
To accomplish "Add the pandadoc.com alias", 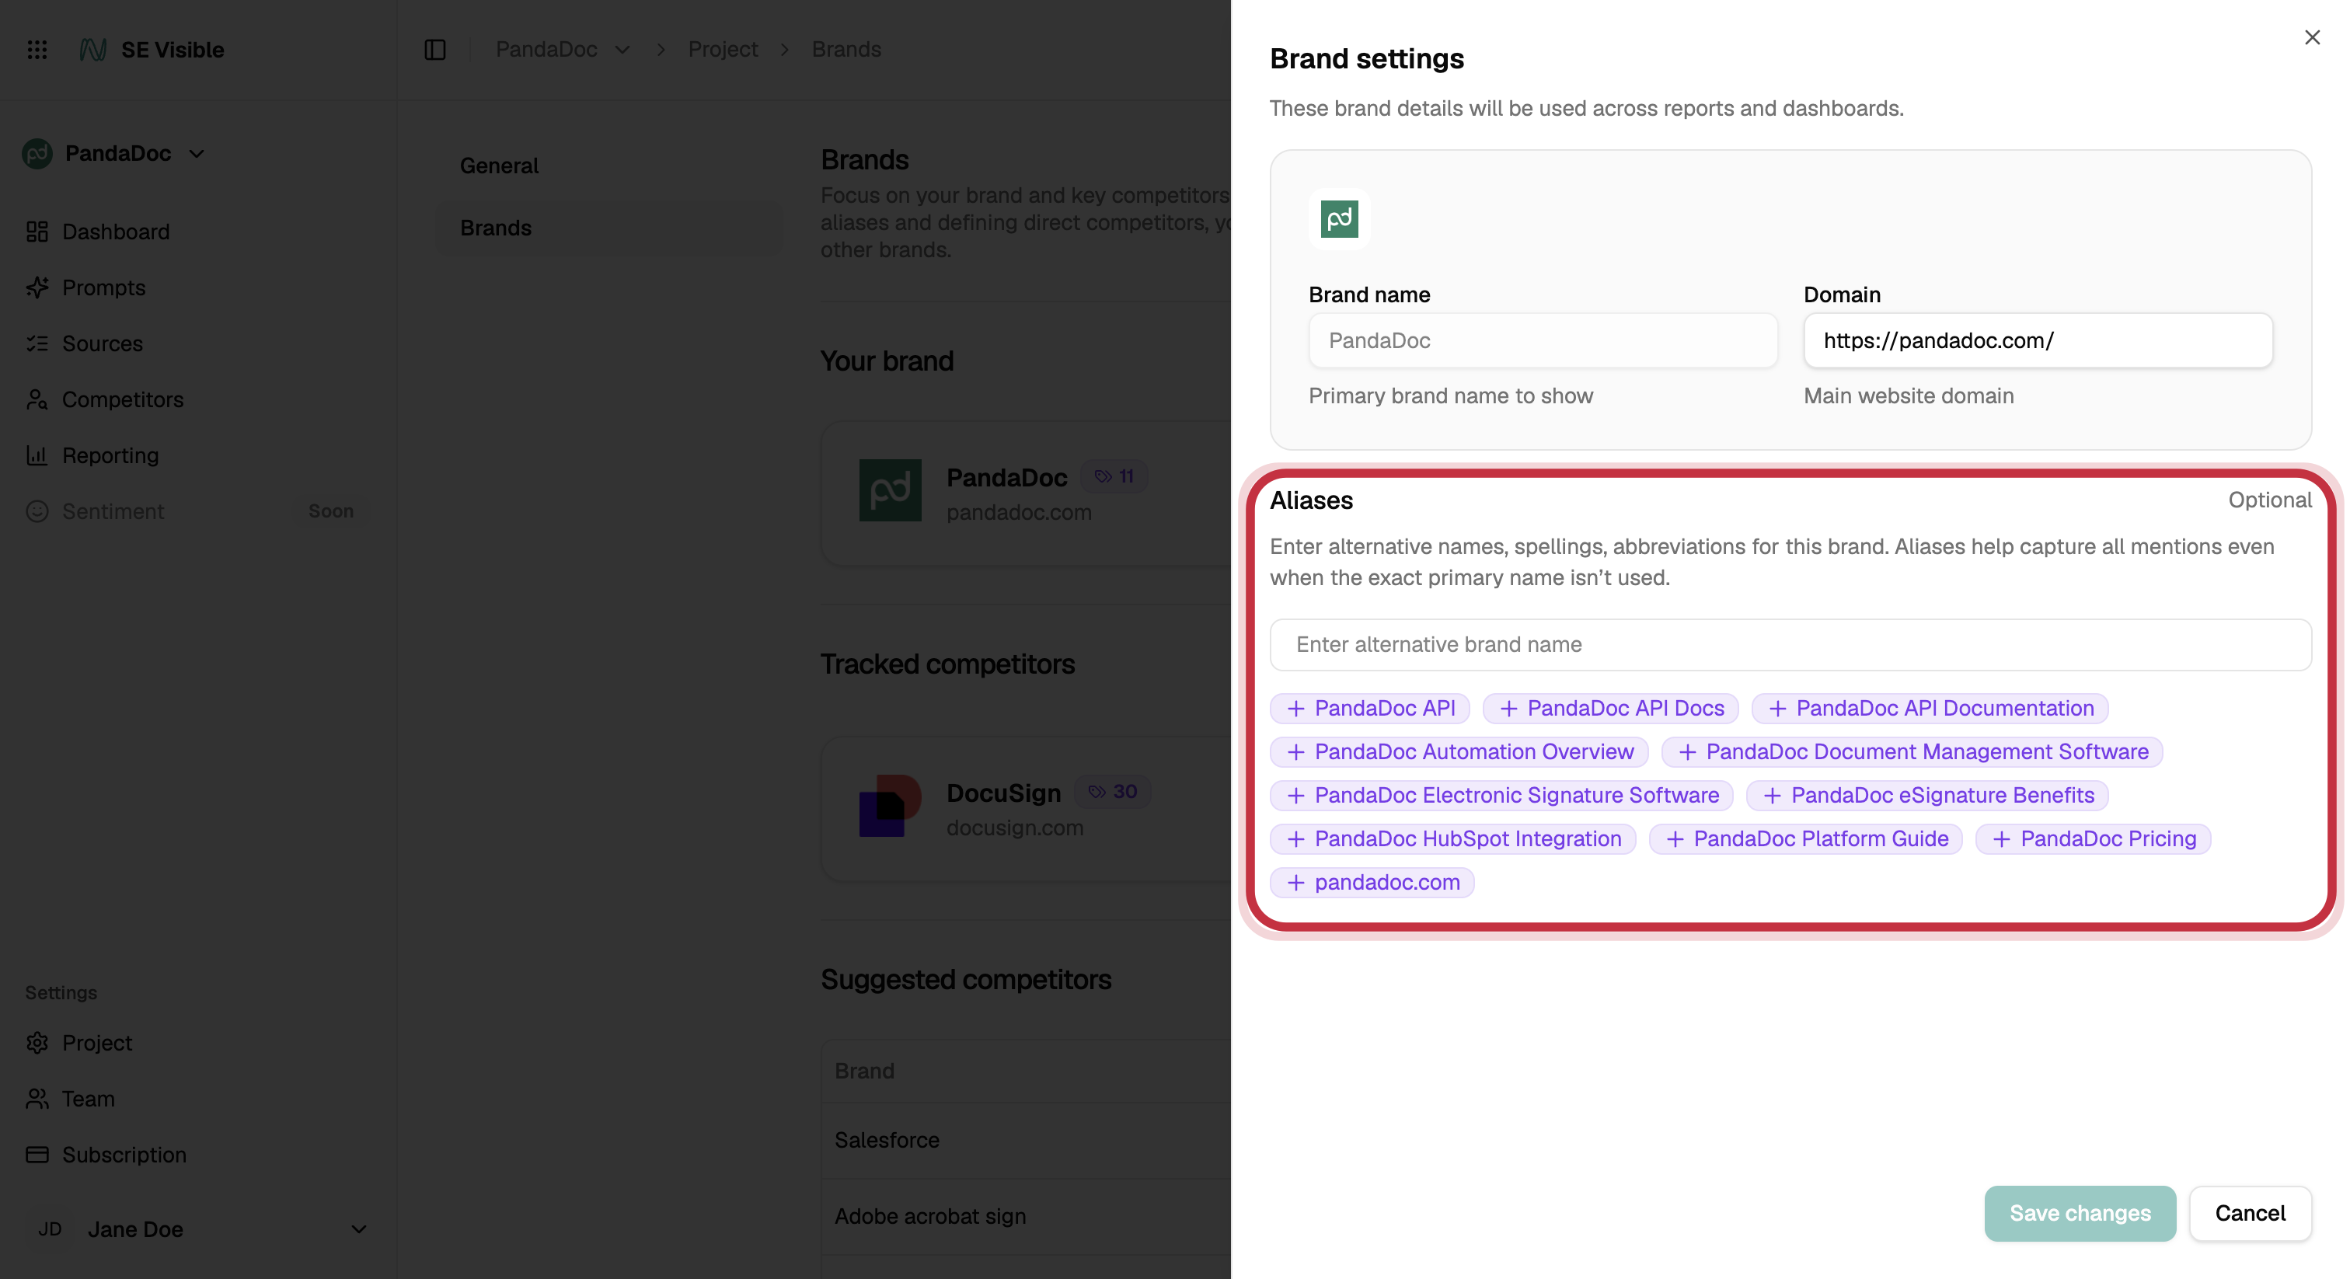I will tap(1372, 882).
